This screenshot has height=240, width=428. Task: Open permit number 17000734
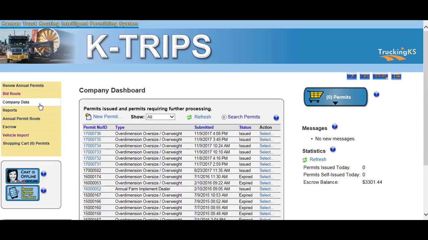click(92, 146)
